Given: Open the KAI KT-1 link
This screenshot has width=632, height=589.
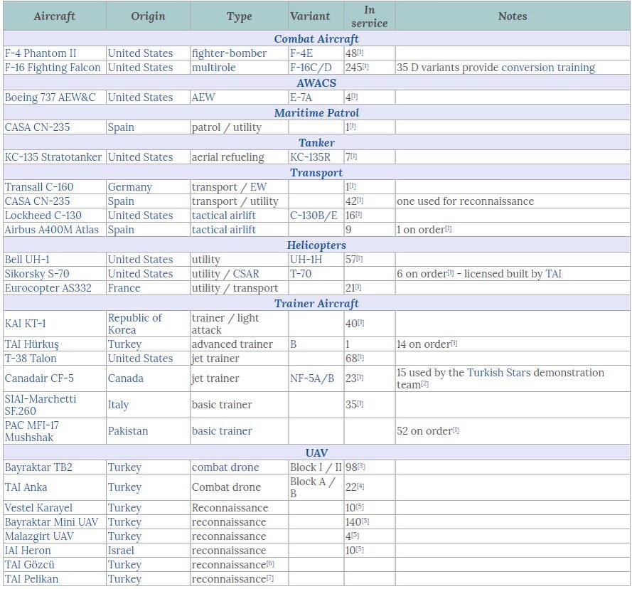Looking at the screenshot, I should point(26,324).
